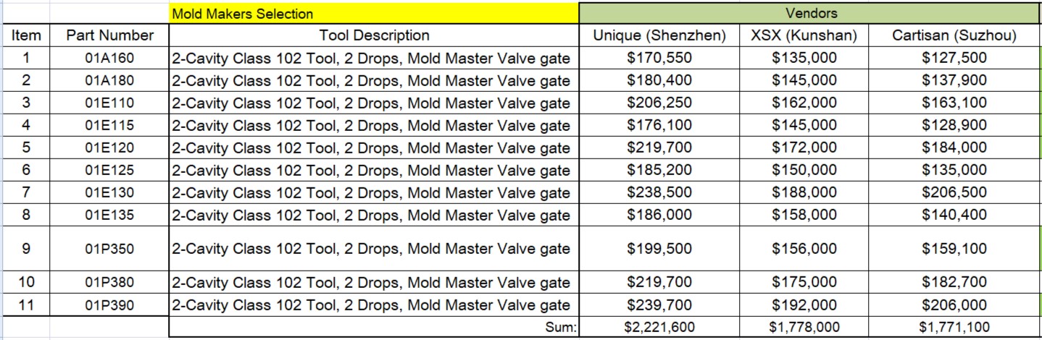Select the yellow Mold Makers Selection cell
This screenshot has height=340, width=1042.
click(x=374, y=13)
